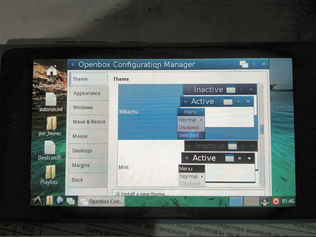The width and height of the screenshot is (316, 237).
Task: Click the 01:45 clock
Action: [x=288, y=201]
